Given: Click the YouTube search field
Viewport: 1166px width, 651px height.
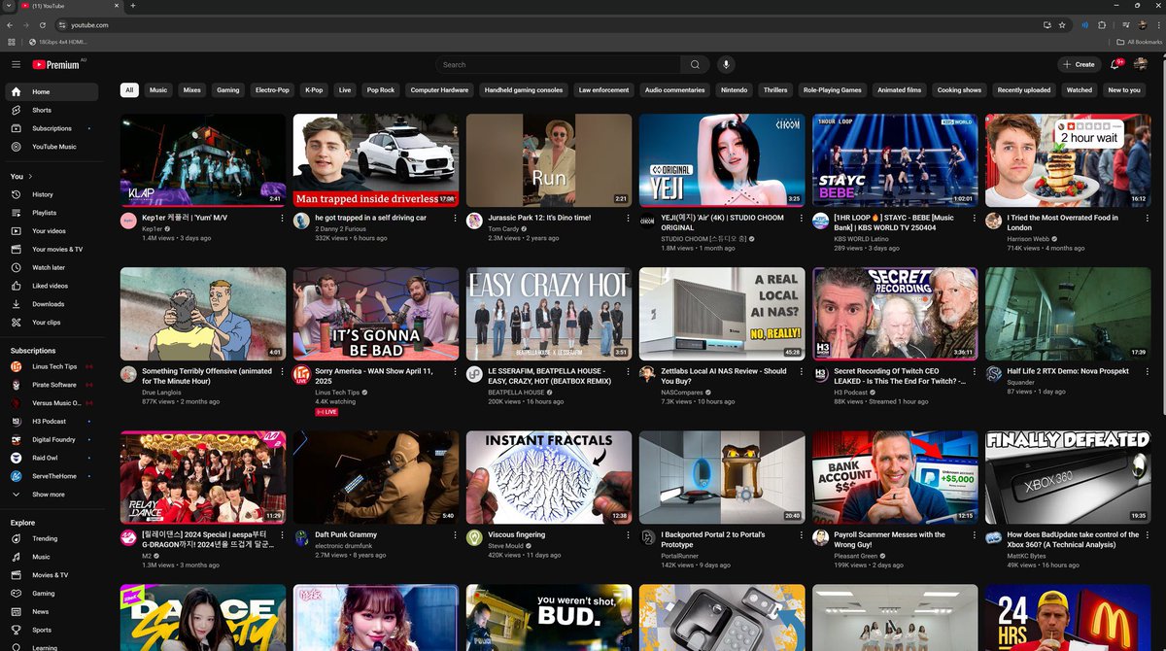Looking at the screenshot, I should [x=559, y=64].
